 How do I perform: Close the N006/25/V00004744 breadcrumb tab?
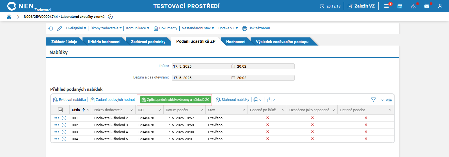[x=110, y=17]
